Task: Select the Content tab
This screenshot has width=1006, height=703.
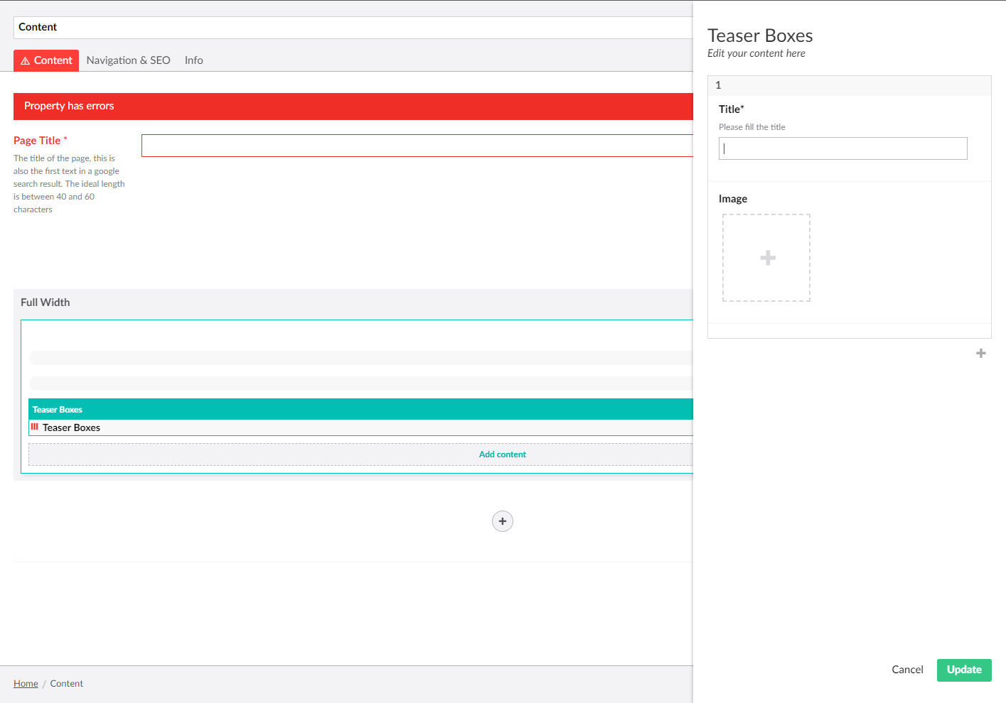Action: coord(53,60)
